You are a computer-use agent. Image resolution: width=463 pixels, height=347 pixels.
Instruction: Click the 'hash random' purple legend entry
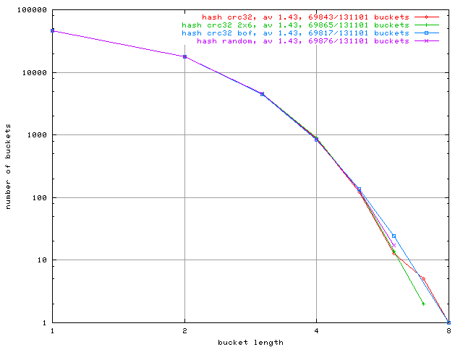pos(303,41)
